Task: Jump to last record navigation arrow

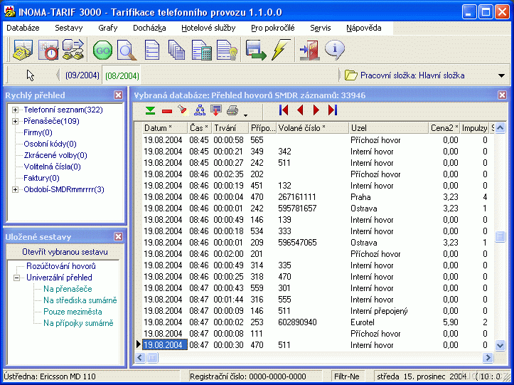Action: pos(333,110)
